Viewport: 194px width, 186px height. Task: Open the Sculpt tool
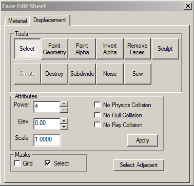coord(165,49)
